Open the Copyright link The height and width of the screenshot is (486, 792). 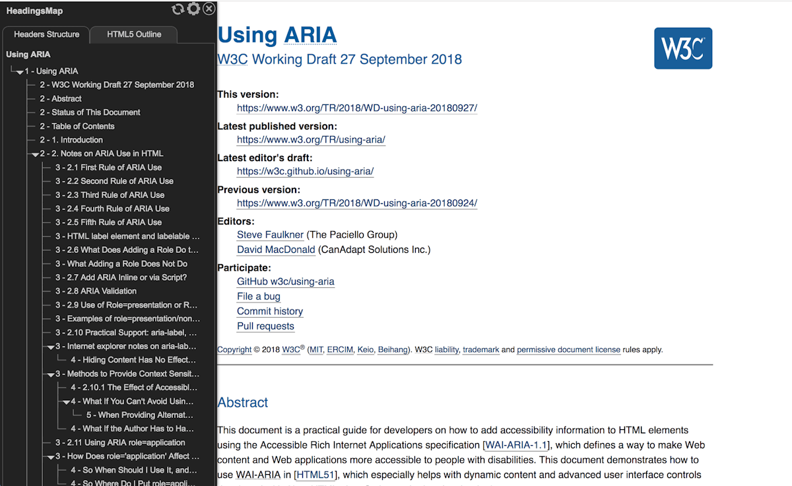pos(234,350)
